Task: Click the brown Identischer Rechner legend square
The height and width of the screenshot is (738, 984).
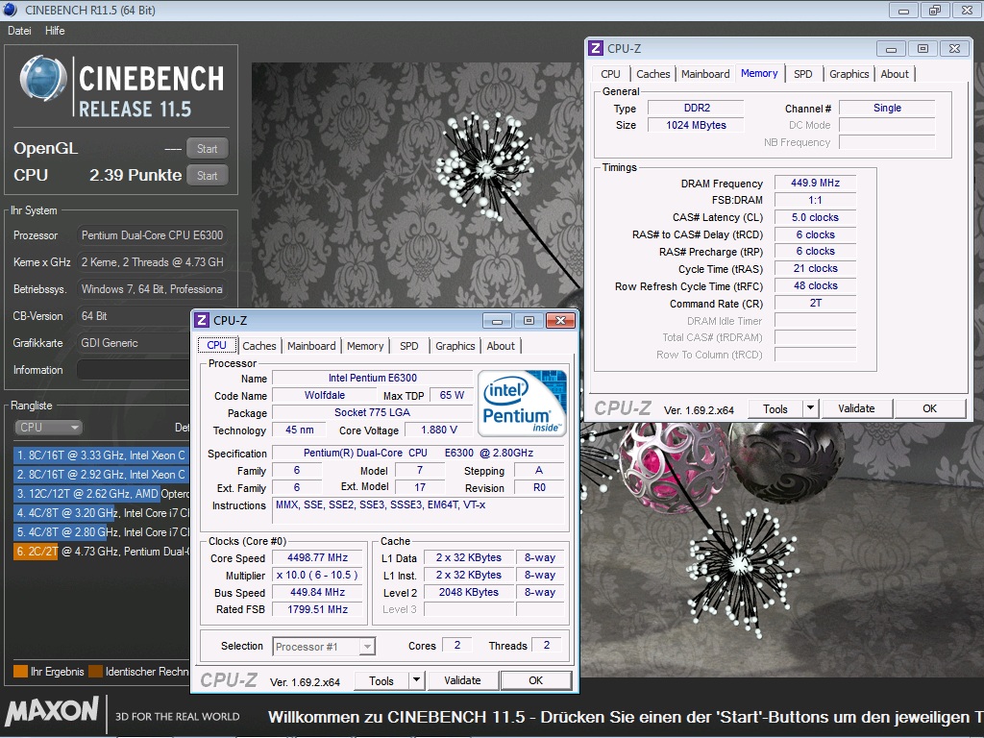Action: [x=95, y=672]
